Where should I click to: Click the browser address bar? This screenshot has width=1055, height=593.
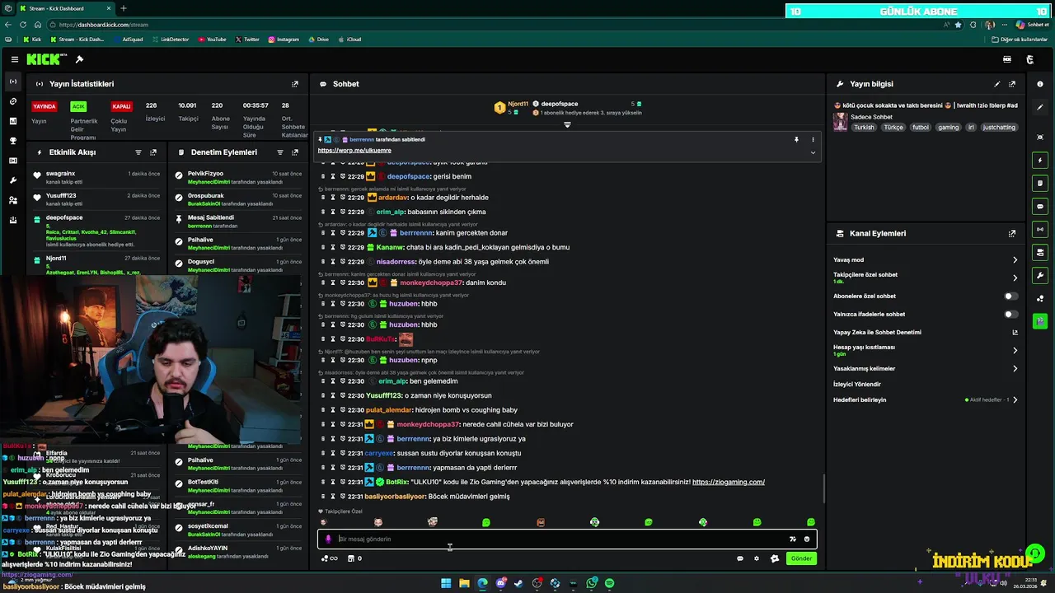click(495, 25)
